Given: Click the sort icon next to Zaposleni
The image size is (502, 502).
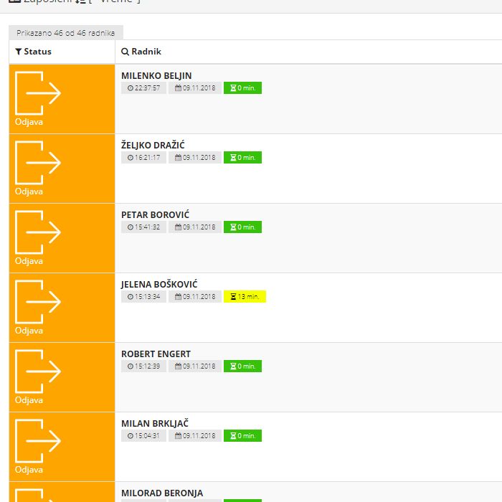Looking at the screenshot, I should pyautogui.click(x=80, y=2).
